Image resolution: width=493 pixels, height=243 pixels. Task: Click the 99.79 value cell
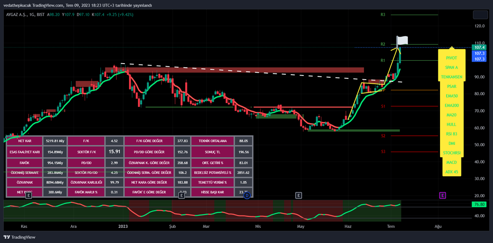[x=114, y=182]
